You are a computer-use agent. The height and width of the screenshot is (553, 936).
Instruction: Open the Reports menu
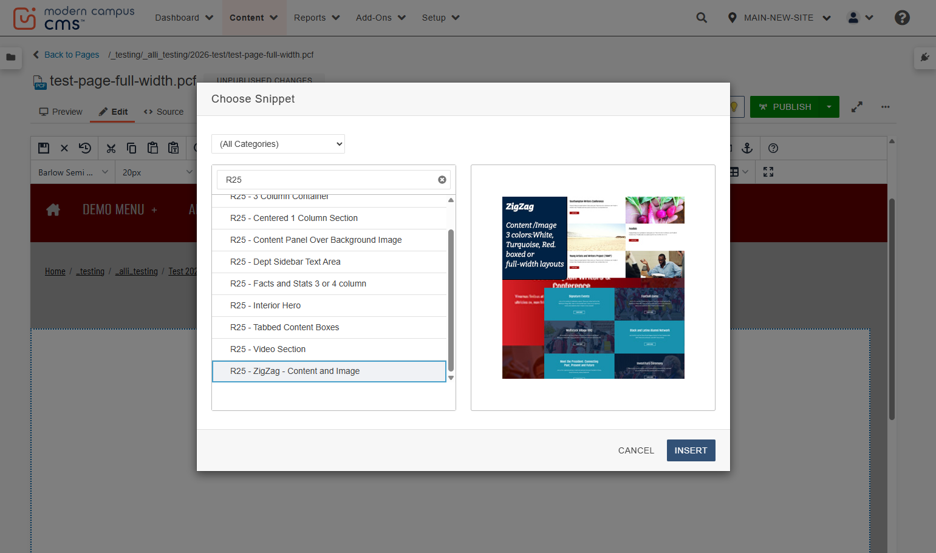pos(316,18)
